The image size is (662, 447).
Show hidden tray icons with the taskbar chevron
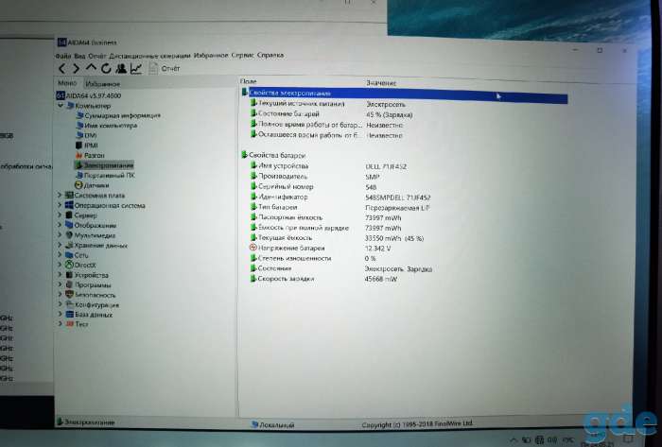point(514,440)
